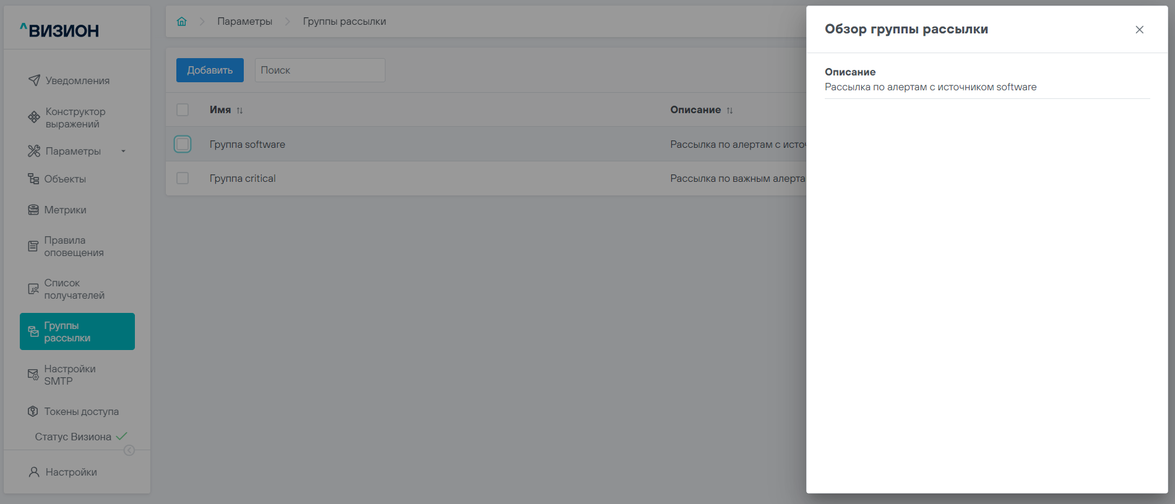Click the Уведомления paper-plane icon
The width and height of the screenshot is (1175, 504).
click(x=34, y=80)
